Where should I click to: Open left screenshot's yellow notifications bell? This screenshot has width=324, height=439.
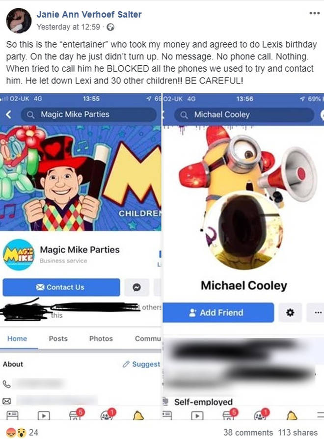[138, 415]
